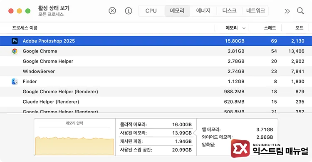This screenshot has width=312, height=162.
Task: Switch to the 네트워크 tab
Action: pyautogui.click(x=255, y=11)
